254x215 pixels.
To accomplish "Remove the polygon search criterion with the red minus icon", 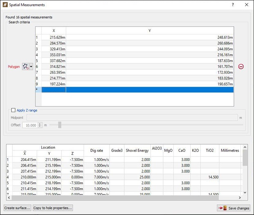I will 241,66.
